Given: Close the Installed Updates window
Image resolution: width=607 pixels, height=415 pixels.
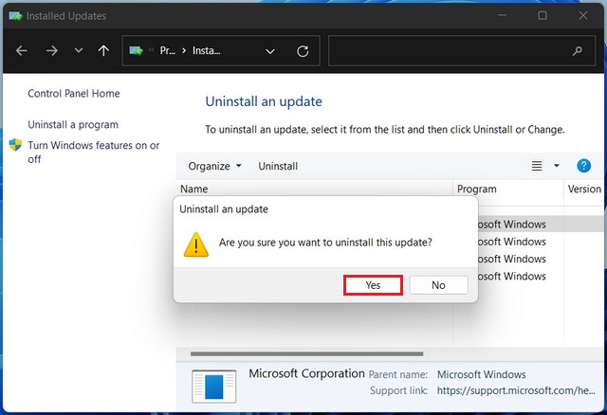Looking at the screenshot, I should [x=583, y=15].
